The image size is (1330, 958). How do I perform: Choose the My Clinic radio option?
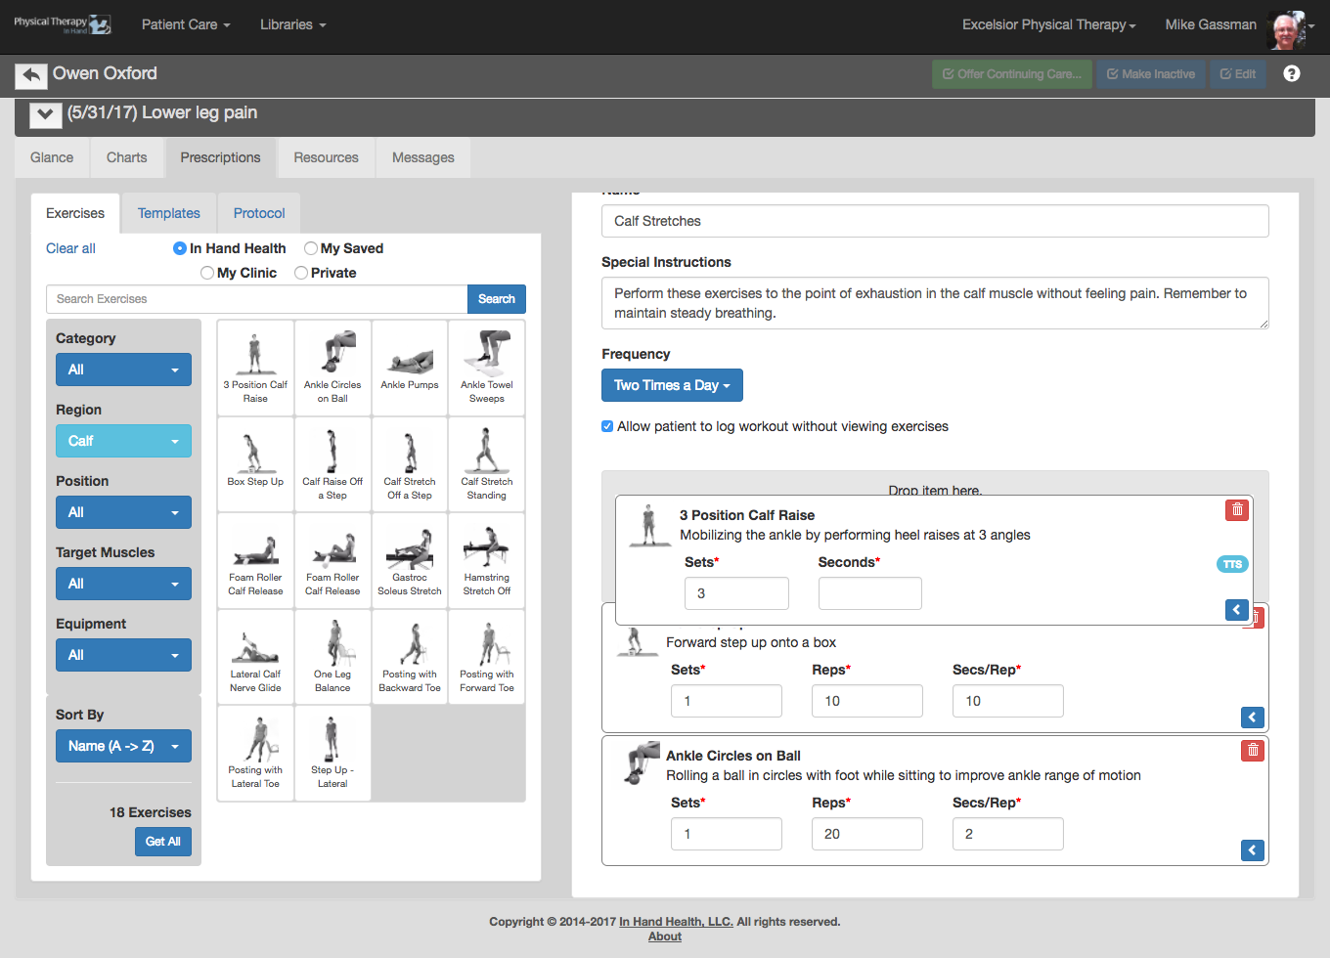[207, 273]
